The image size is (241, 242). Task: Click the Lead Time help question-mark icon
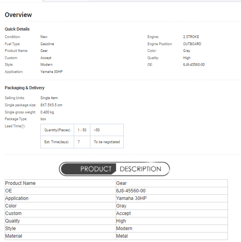(23, 126)
